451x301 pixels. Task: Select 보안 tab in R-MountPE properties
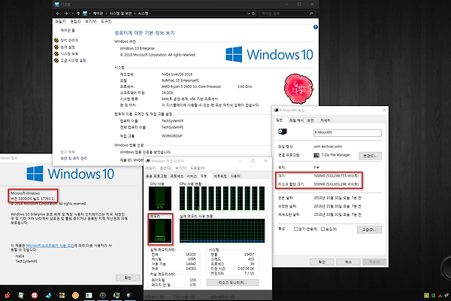310,120
